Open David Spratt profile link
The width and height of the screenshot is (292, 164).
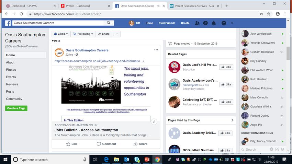coord(190,85)
